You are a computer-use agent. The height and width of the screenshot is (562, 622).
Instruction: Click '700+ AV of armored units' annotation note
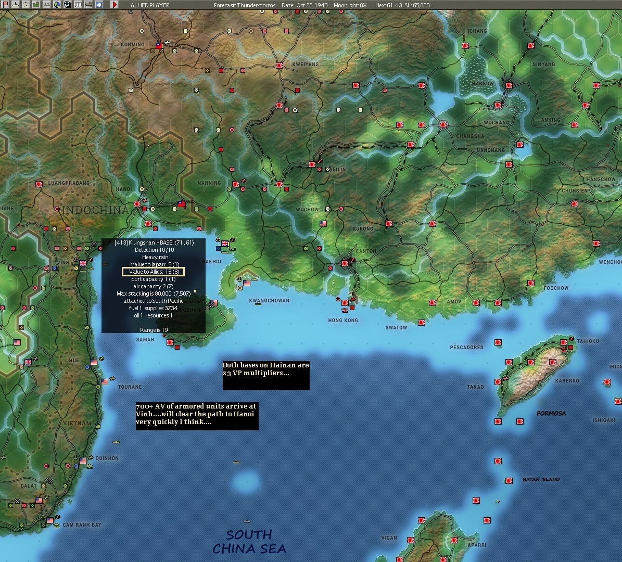pos(197,416)
